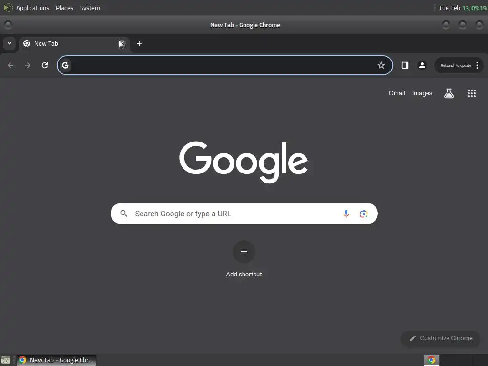Screen dimensions: 488x366
Task: Click the show desktop icon in bottom panel
Action: pos(6,360)
